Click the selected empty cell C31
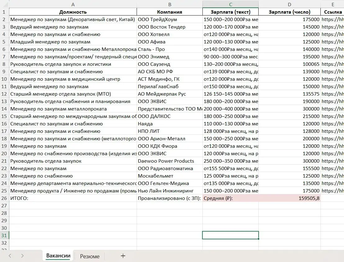 click(231, 235)
